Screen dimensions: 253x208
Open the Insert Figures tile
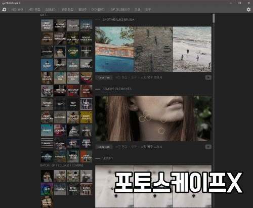(x=86, y=117)
